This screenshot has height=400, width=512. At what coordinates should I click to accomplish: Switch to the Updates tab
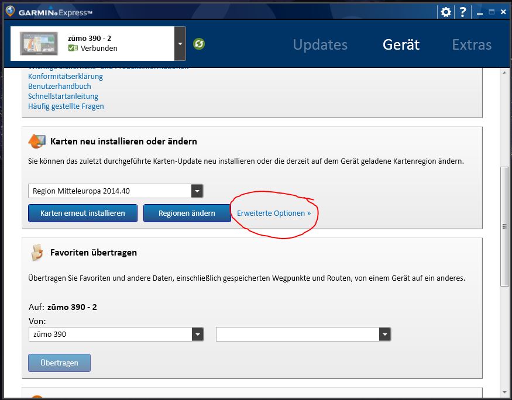(x=320, y=44)
